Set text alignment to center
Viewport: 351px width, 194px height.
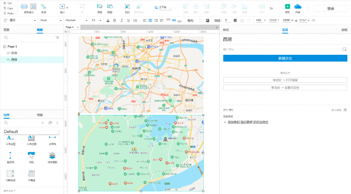pyautogui.click(x=150, y=20)
